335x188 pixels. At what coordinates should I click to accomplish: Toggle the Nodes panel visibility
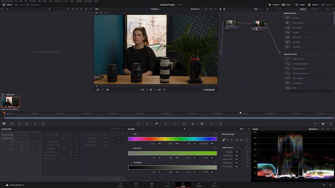300,5
